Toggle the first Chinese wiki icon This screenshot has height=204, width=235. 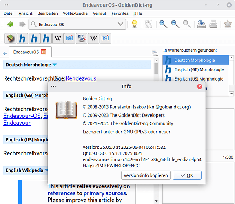coord(70,38)
